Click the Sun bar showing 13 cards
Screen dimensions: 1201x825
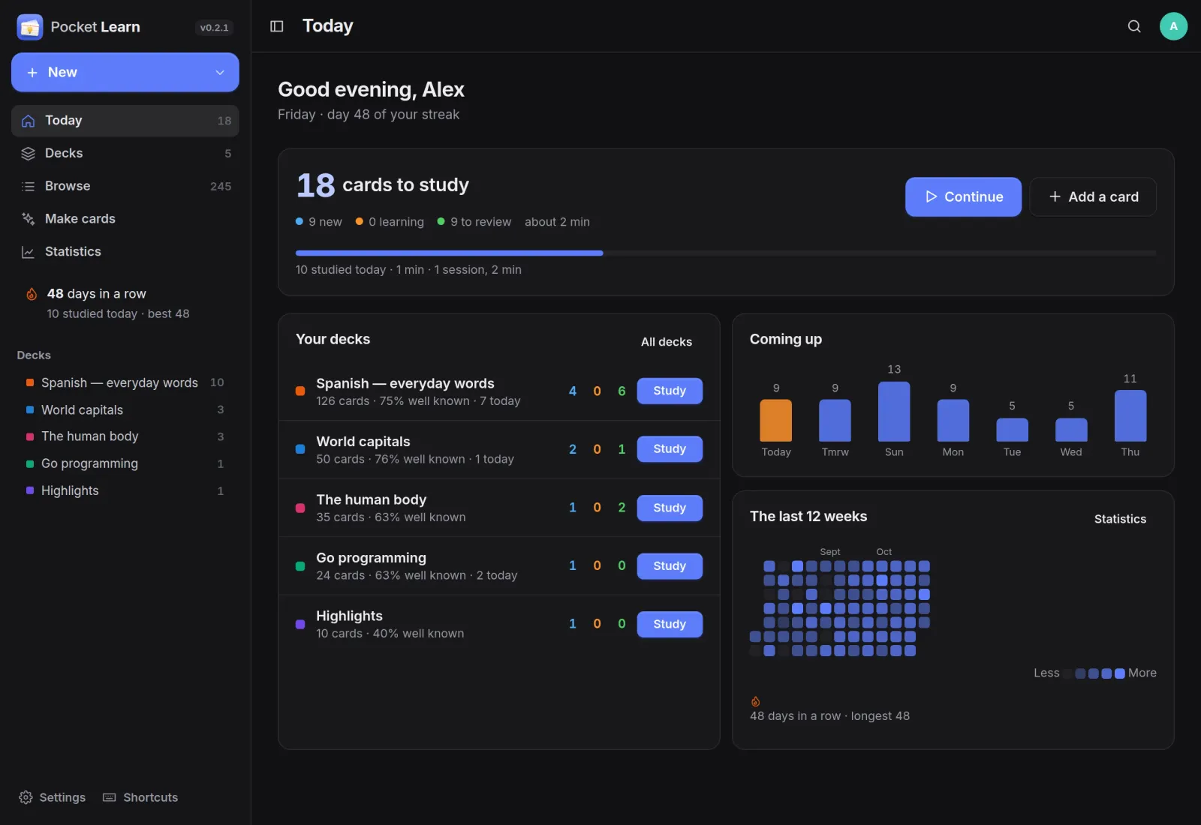[894, 412]
